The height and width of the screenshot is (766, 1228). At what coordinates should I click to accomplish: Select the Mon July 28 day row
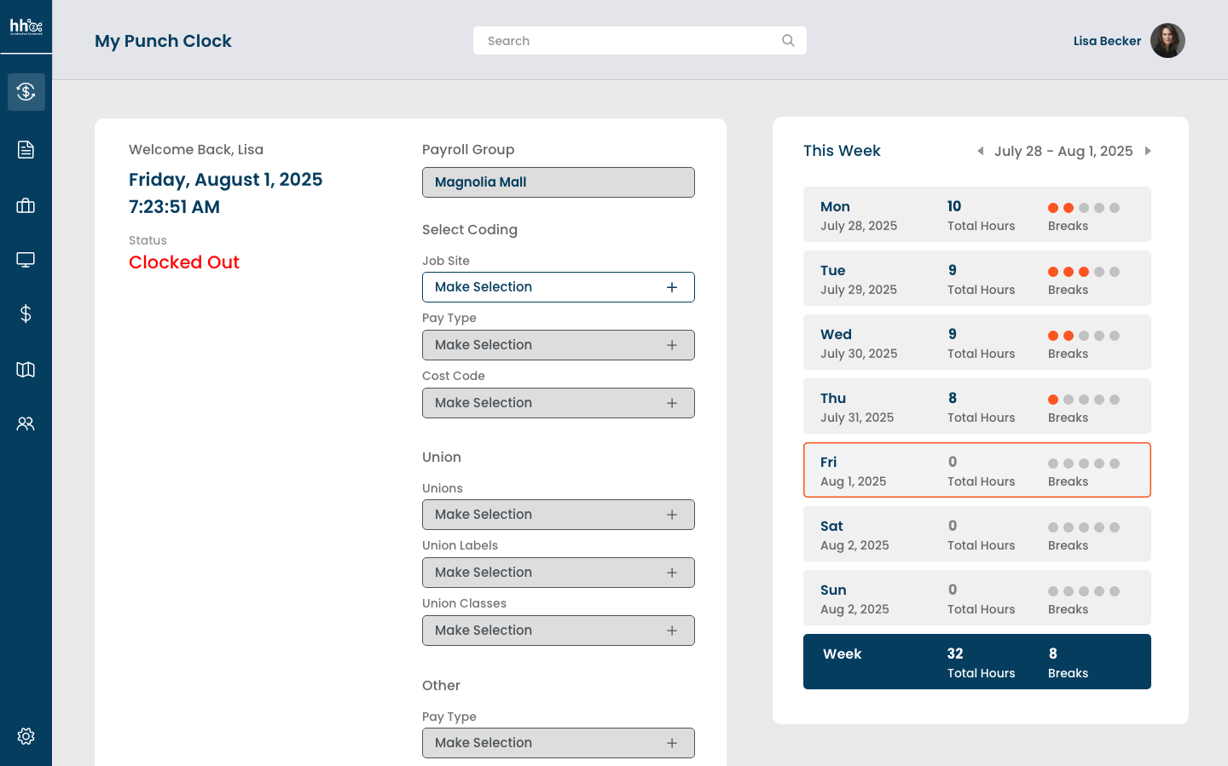(976, 215)
